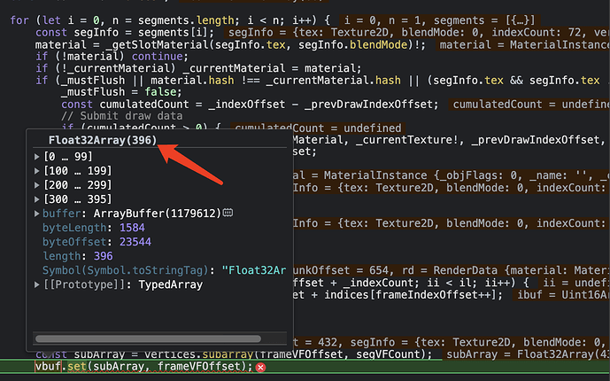Click the _prevDrawIndexOffset variable in const line
The height and width of the screenshot is (381, 610).
coord(371,105)
